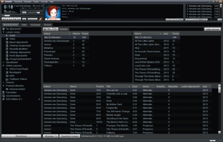223x142 pixels.
Task: Pause playback with the pause button
Action: pos(11,19)
